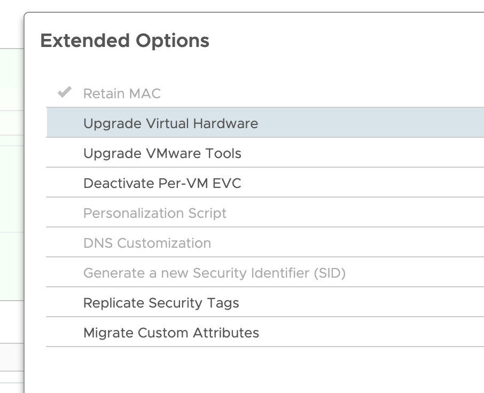
Task: Tick the check slot before Deactivate Per-VM EVC
Action: [x=64, y=183]
